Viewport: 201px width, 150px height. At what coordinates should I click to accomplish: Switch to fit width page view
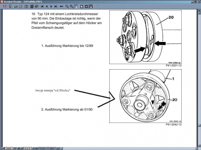point(91,6)
